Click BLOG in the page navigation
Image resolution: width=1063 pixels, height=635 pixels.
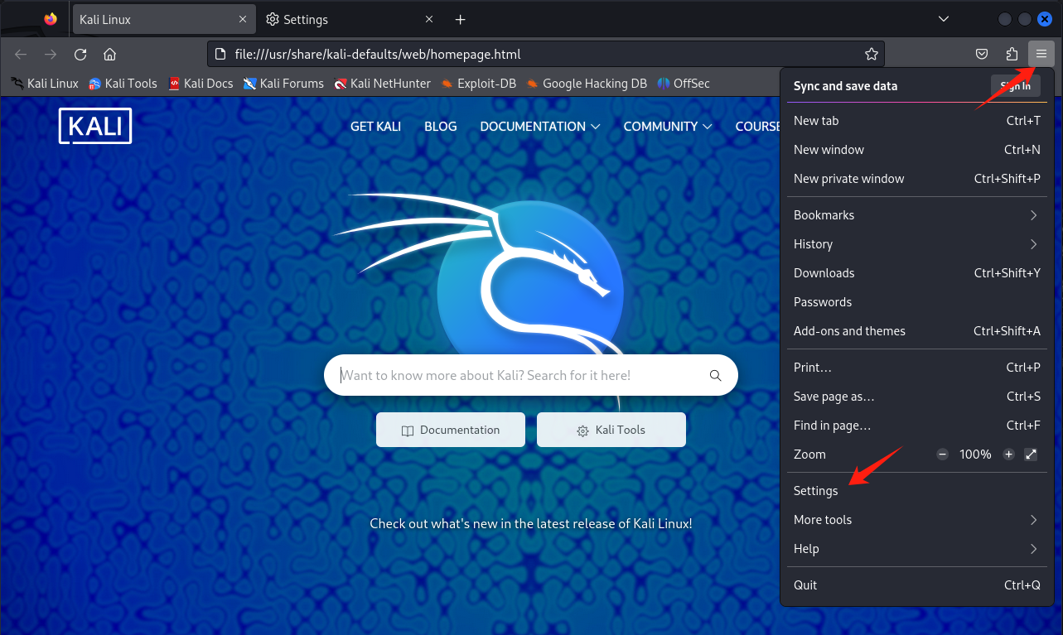(x=440, y=127)
